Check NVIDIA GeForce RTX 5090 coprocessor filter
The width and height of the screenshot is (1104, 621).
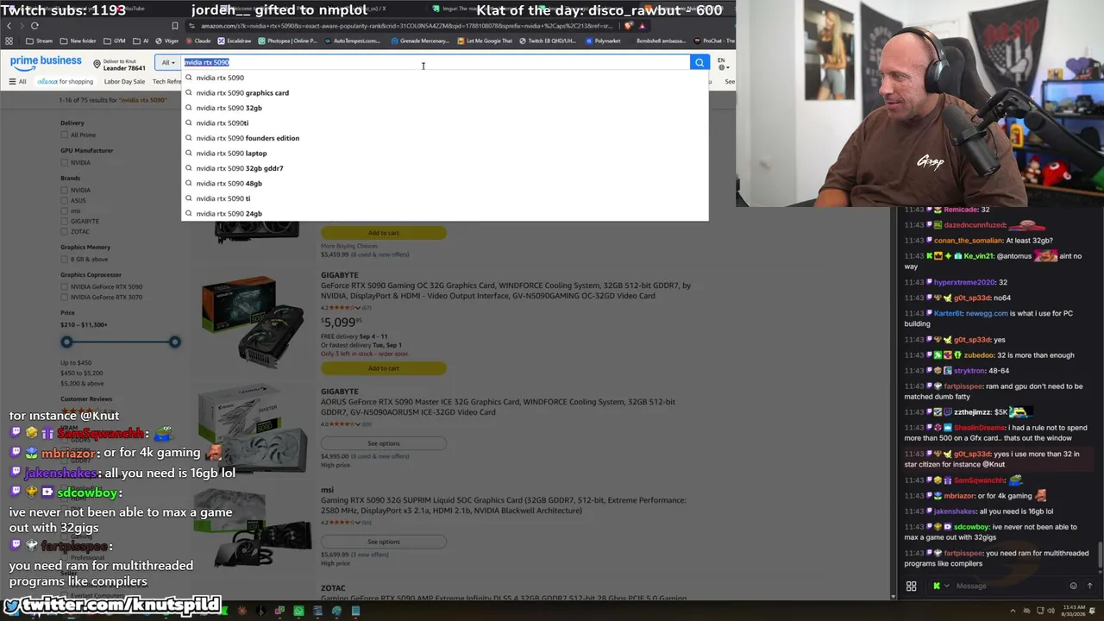click(x=65, y=286)
